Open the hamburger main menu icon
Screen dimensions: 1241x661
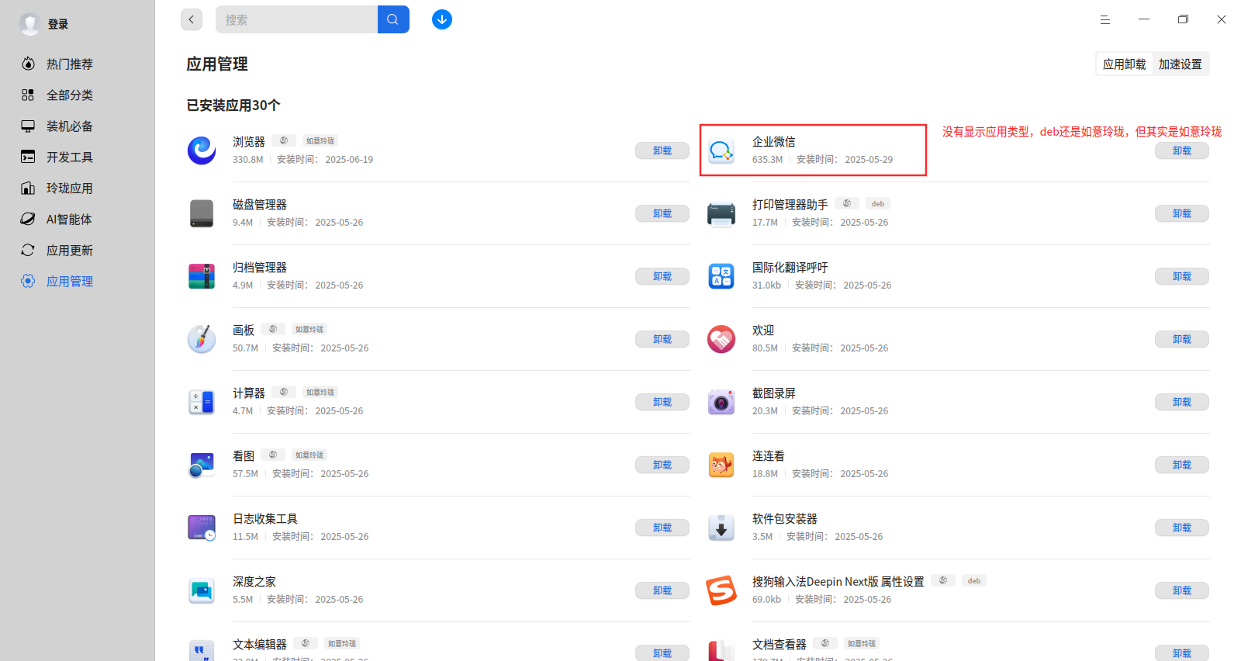[1105, 19]
